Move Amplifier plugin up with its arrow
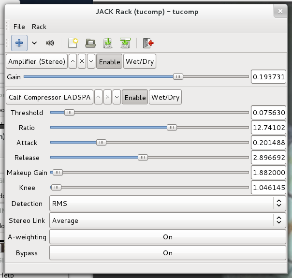Viewport: 292px width, 278px height. (x=73, y=61)
